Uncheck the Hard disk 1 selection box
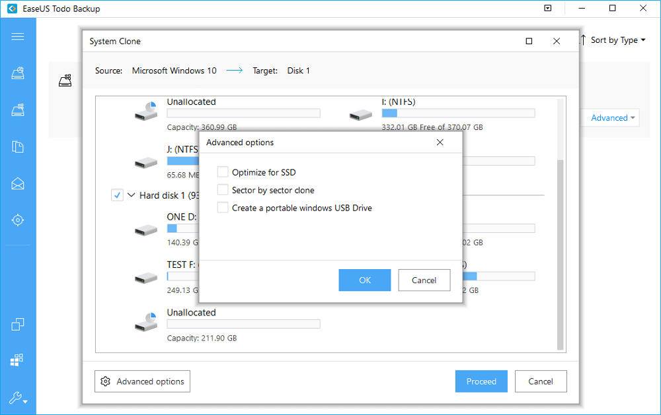 point(117,195)
